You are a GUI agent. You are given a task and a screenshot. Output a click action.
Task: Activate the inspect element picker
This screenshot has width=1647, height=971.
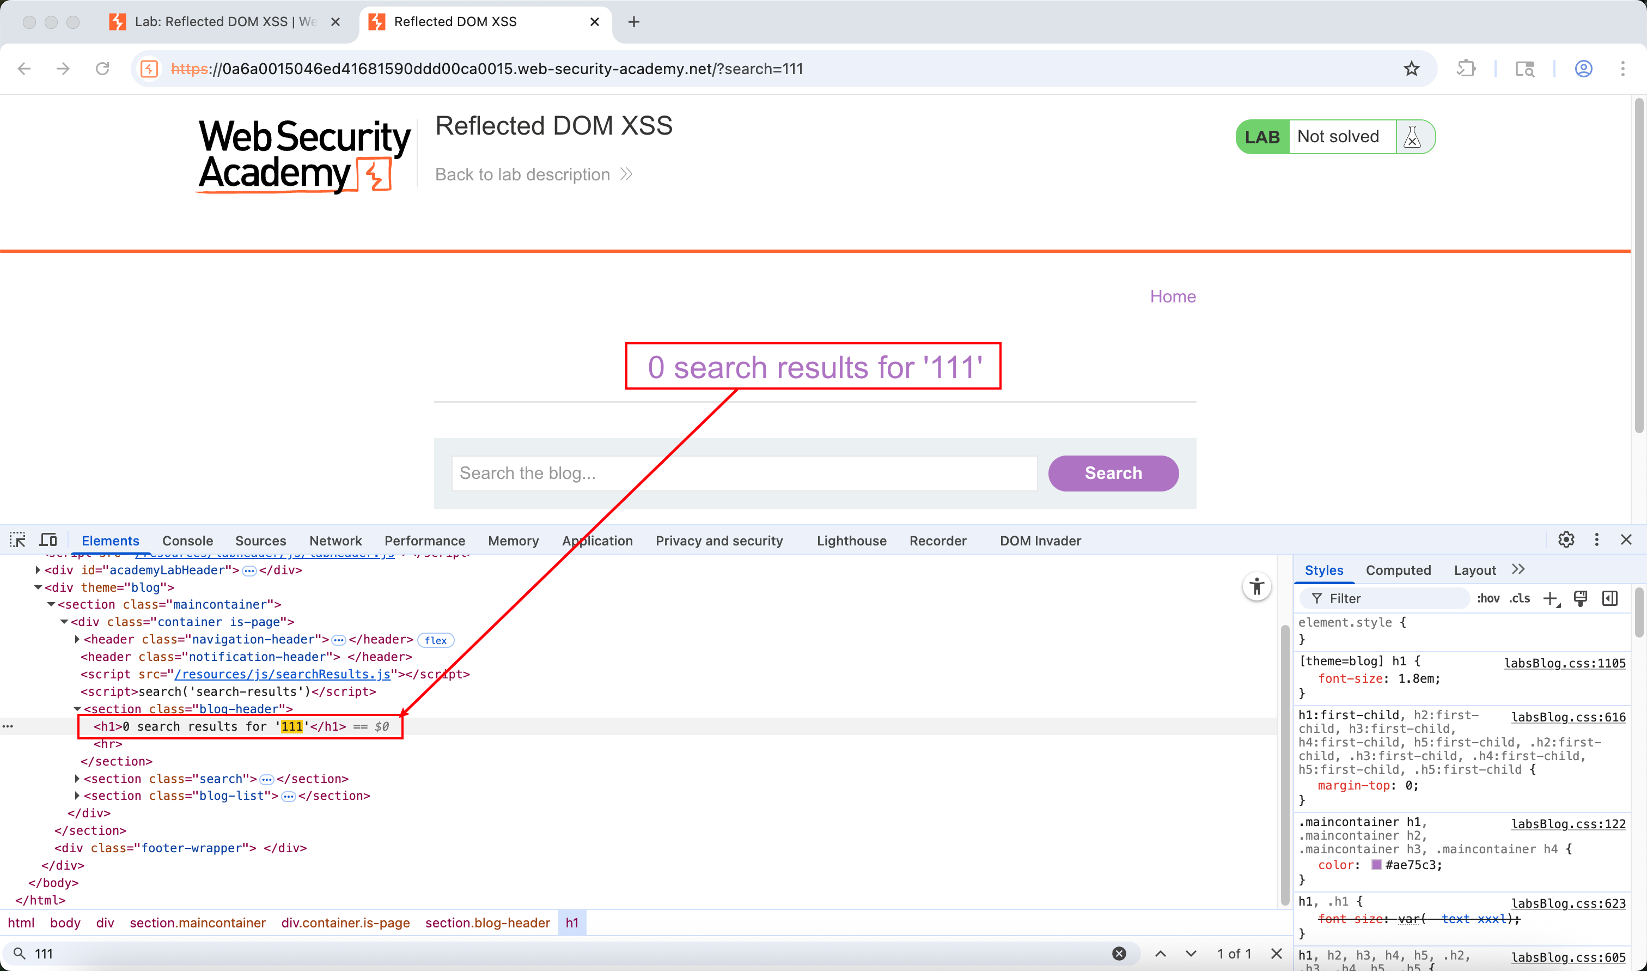coord(17,540)
